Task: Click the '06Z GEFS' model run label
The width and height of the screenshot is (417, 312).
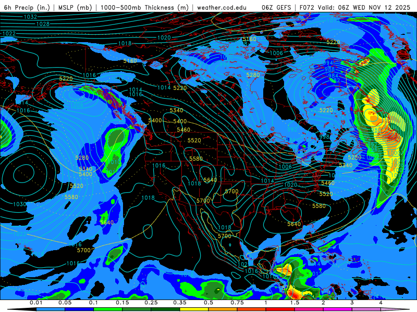Action: 276,7
